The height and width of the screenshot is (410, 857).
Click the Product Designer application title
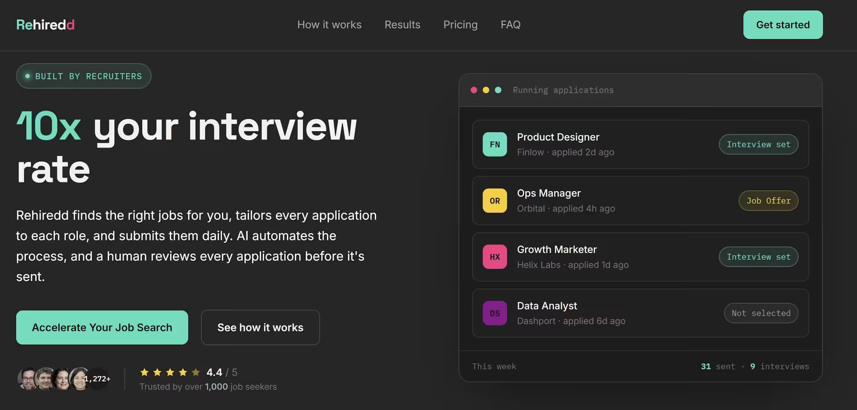(558, 137)
